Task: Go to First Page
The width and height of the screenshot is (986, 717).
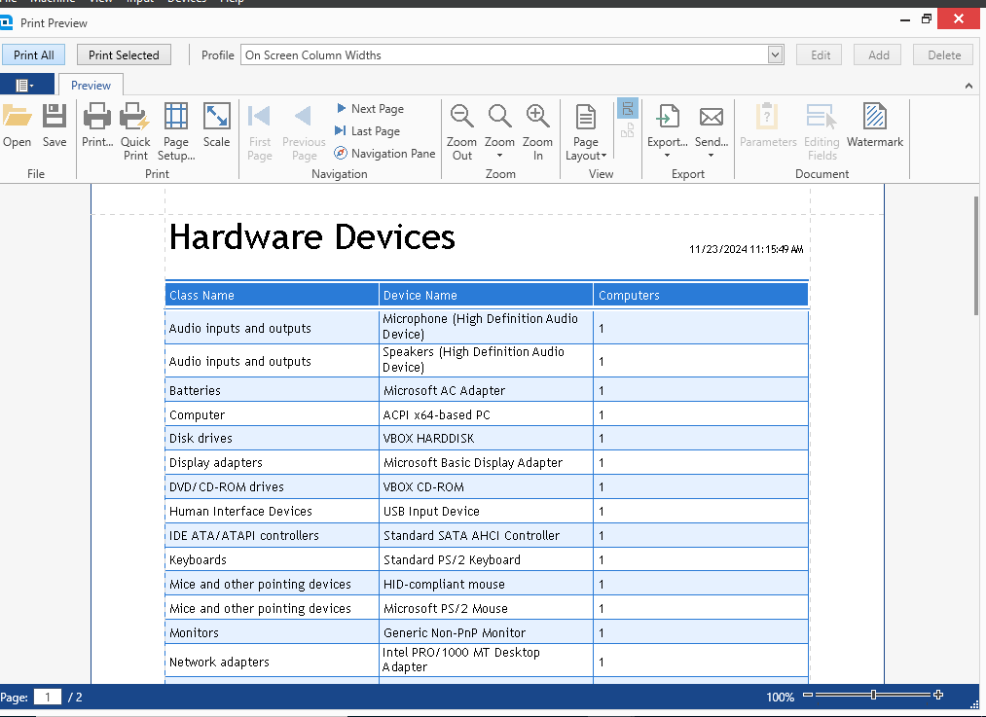Action: (260, 131)
